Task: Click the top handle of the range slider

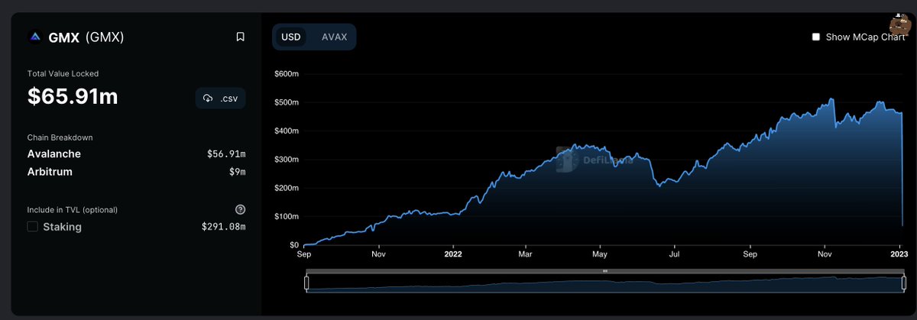Action: click(x=604, y=271)
